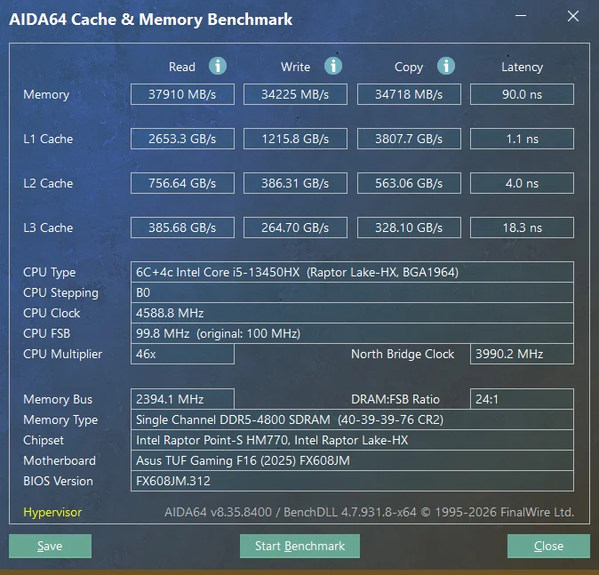This screenshot has width=599, height=575.
Task: Click the L1 Cache row label
Action: pos(48,139)
